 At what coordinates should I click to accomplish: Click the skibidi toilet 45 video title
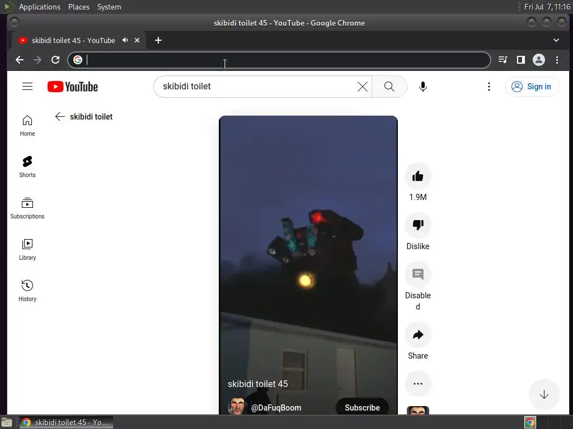point(257,384)
